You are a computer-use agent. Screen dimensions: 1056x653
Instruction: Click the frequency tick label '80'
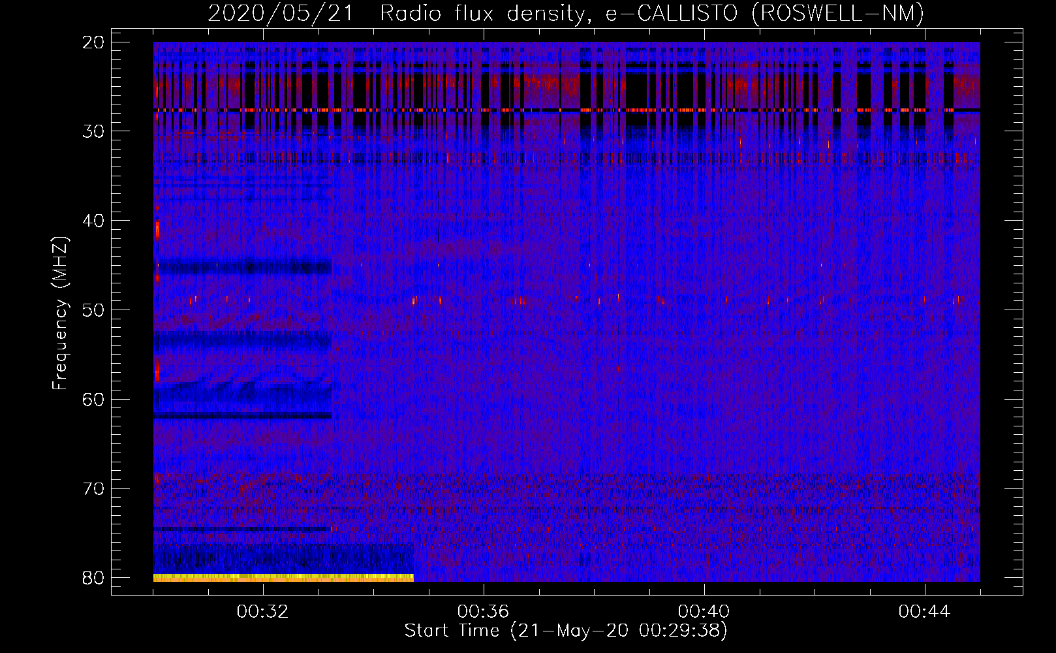(93, 578)
